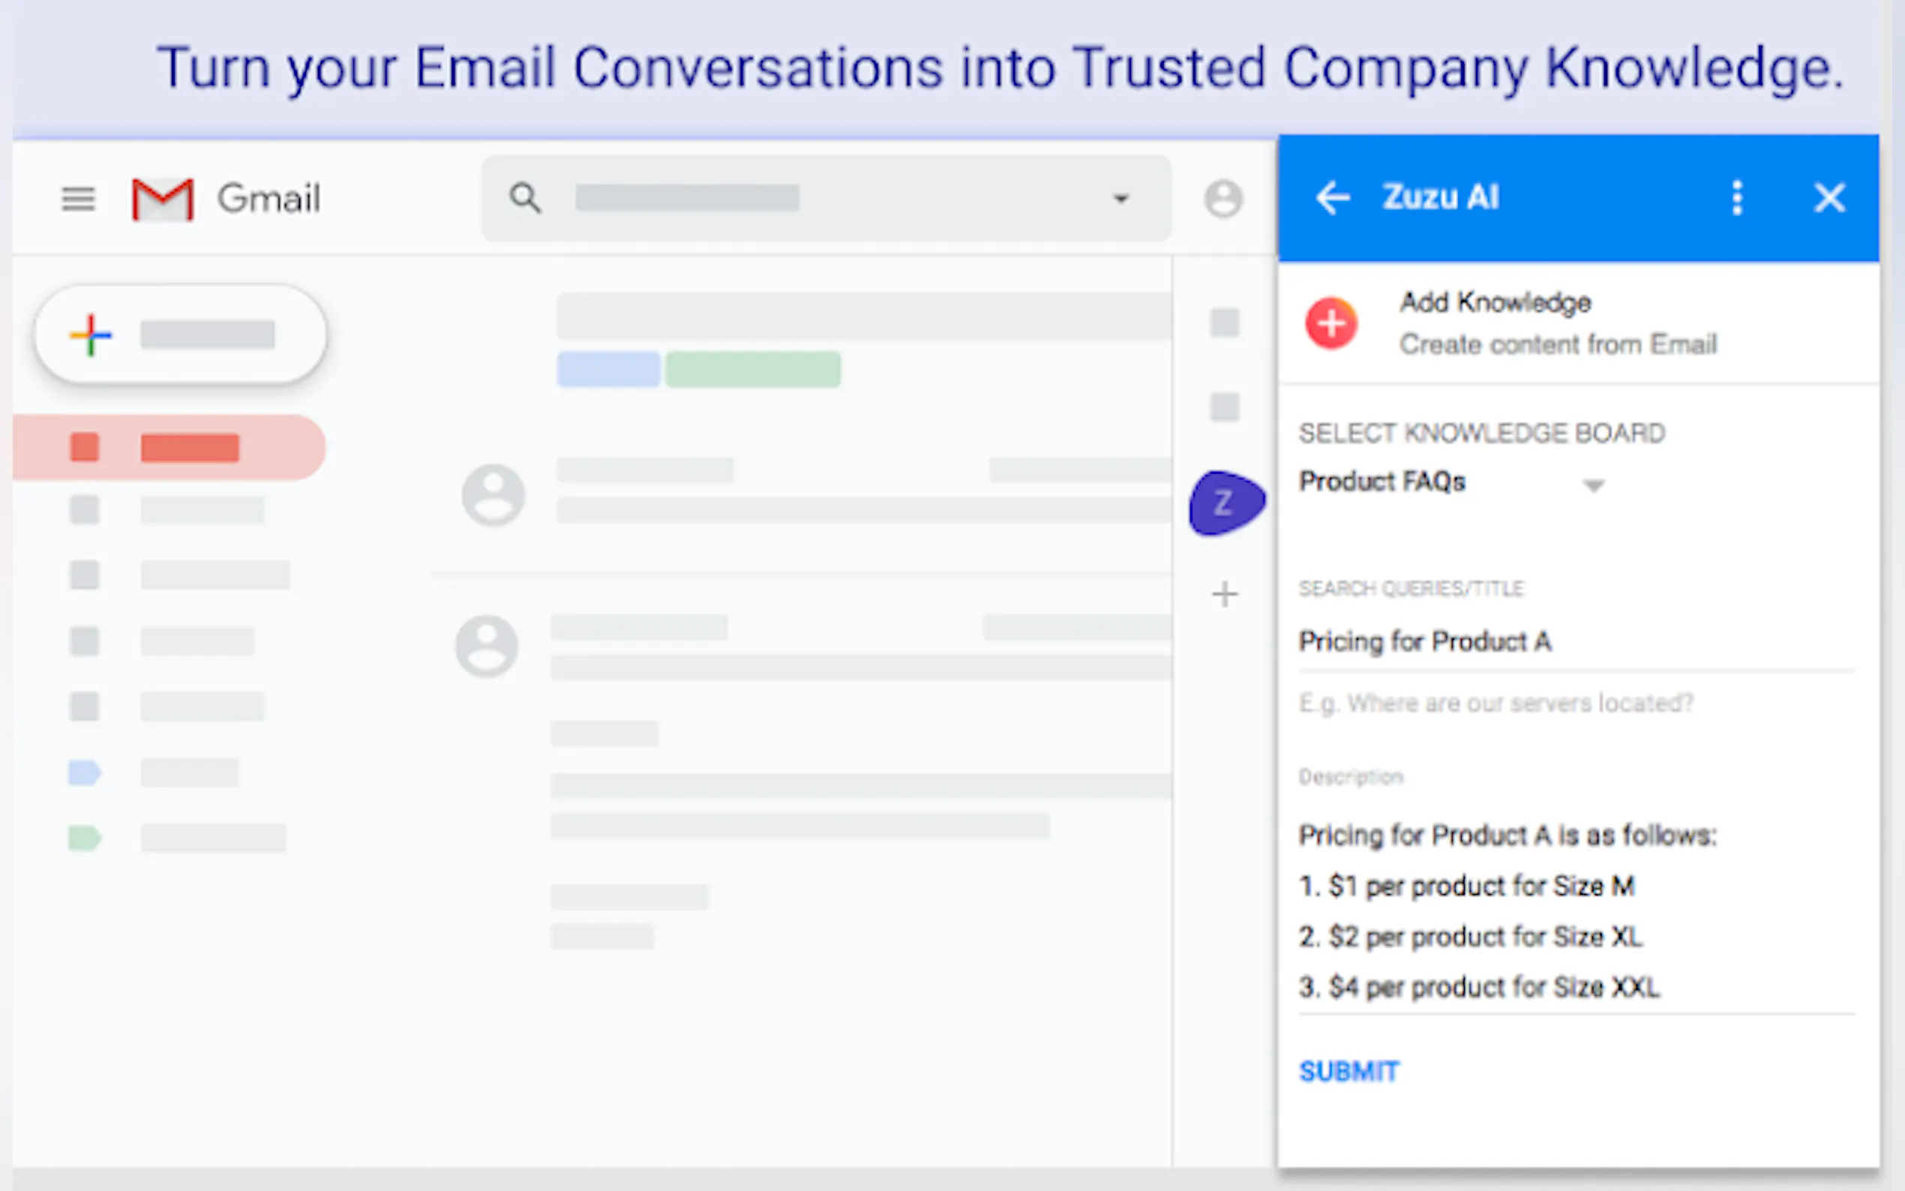
Task: Click the 'Where are our servers located' field
Action: (1575, 703)
